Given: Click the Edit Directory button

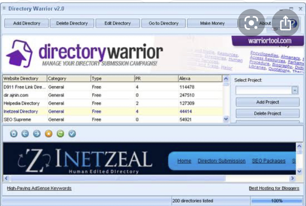Looking at the screenshot, I should click(x=118, y=23).
